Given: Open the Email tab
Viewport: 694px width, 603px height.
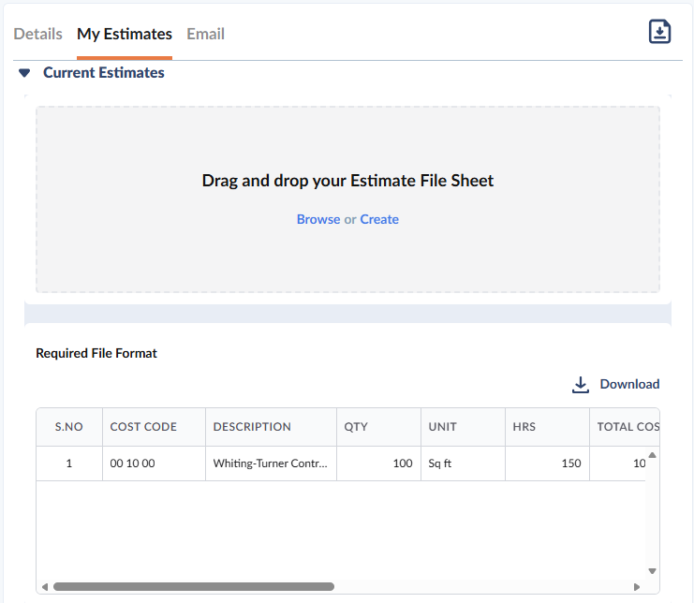Looking at the screenshot, I should (205, 34).
